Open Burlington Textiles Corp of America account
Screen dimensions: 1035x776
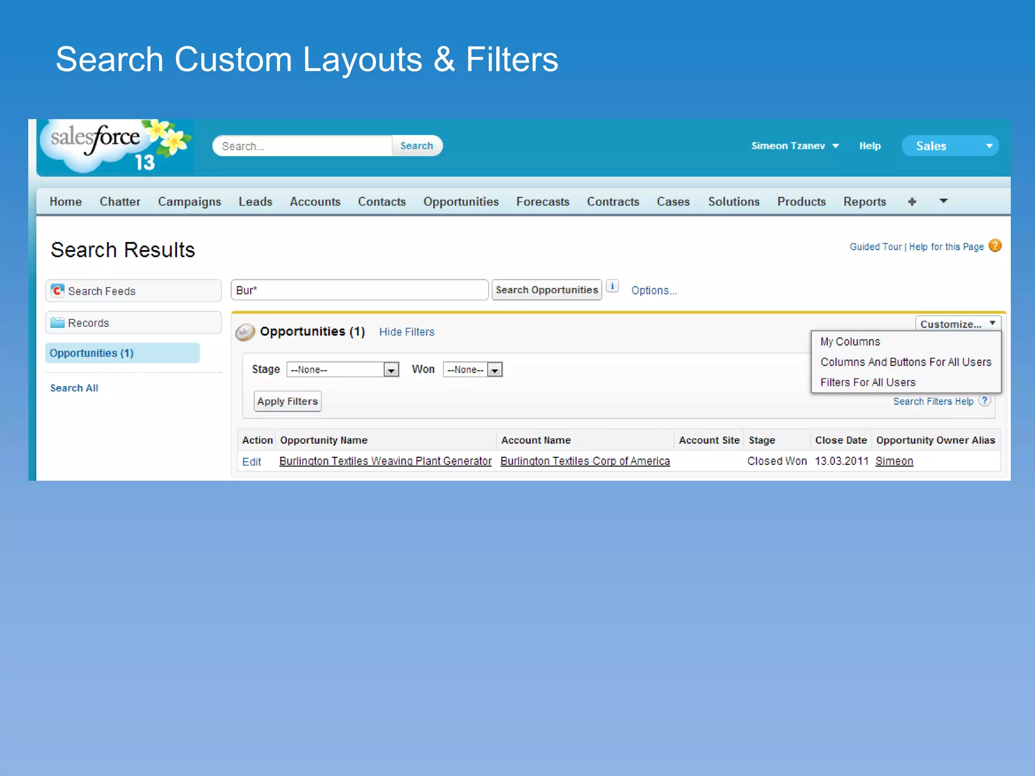[x=585, y=461]
